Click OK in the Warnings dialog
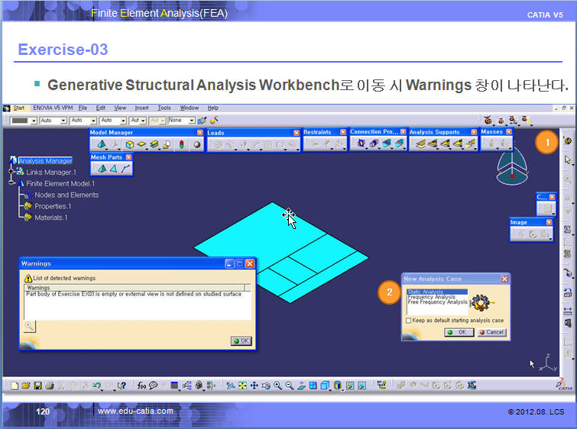The width and height of the screenshot is (577, 429). click(x=241, y=341)
